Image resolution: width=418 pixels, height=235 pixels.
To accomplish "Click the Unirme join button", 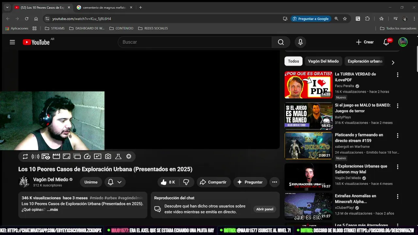I will coord(91,182).
